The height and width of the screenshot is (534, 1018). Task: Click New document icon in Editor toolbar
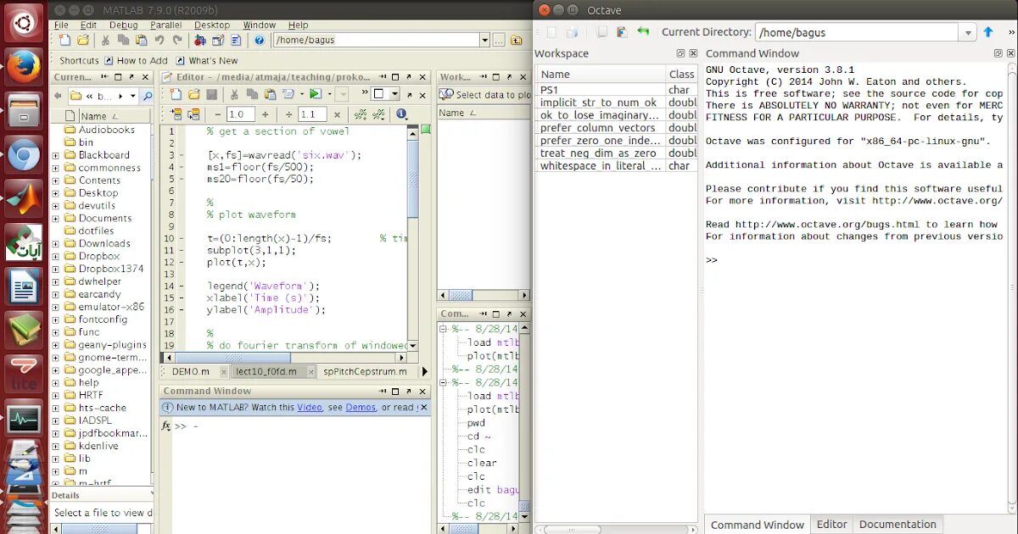pyautogui.click(x=176, y=94)
